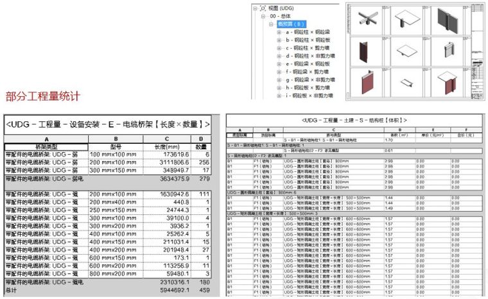488x299 pixels.
Task: Click the red wall panel view at bottom left
Action: (367, 83)
